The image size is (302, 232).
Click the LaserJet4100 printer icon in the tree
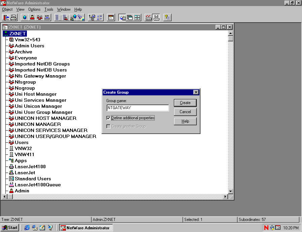pyautogui.click(x=11, y=167)
